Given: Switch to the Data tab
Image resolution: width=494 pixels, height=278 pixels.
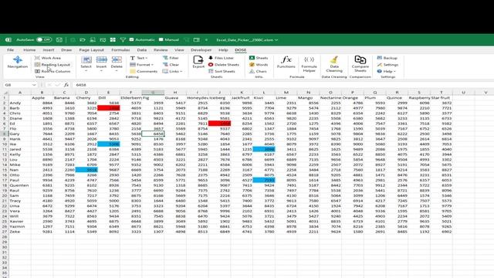Looking at the screenshot, I should (x=142, y=49).
